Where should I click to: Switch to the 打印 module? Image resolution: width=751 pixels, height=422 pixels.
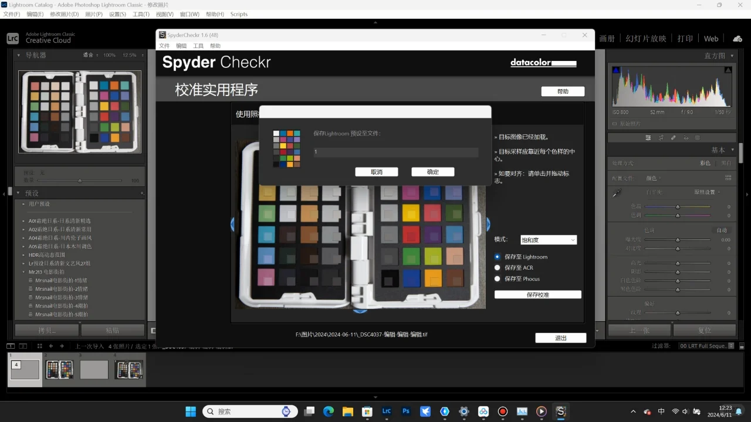click(x=685, y=39)
